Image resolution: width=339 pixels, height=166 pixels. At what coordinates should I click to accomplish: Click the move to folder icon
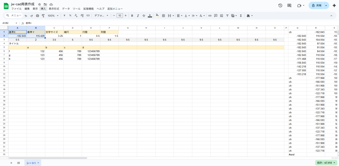tap(45, 4)
